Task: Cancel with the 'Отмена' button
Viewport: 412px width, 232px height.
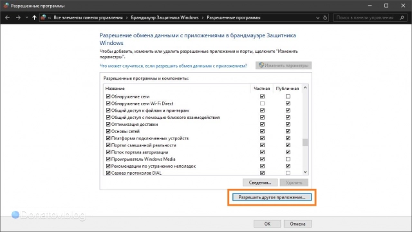Action: (297, 224)
